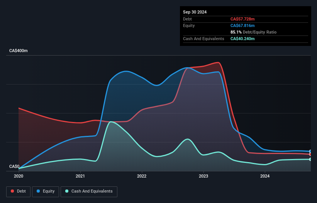Click the CA$57.728m debt value
This screenshot has width=317, height=203.
(x=242, y=19)
